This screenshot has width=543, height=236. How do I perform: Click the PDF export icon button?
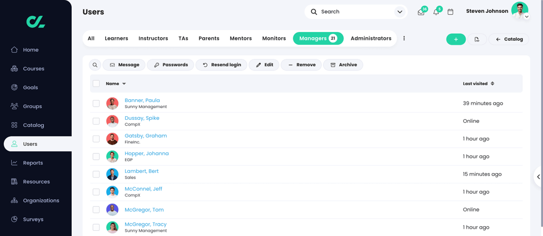(477, 39)
